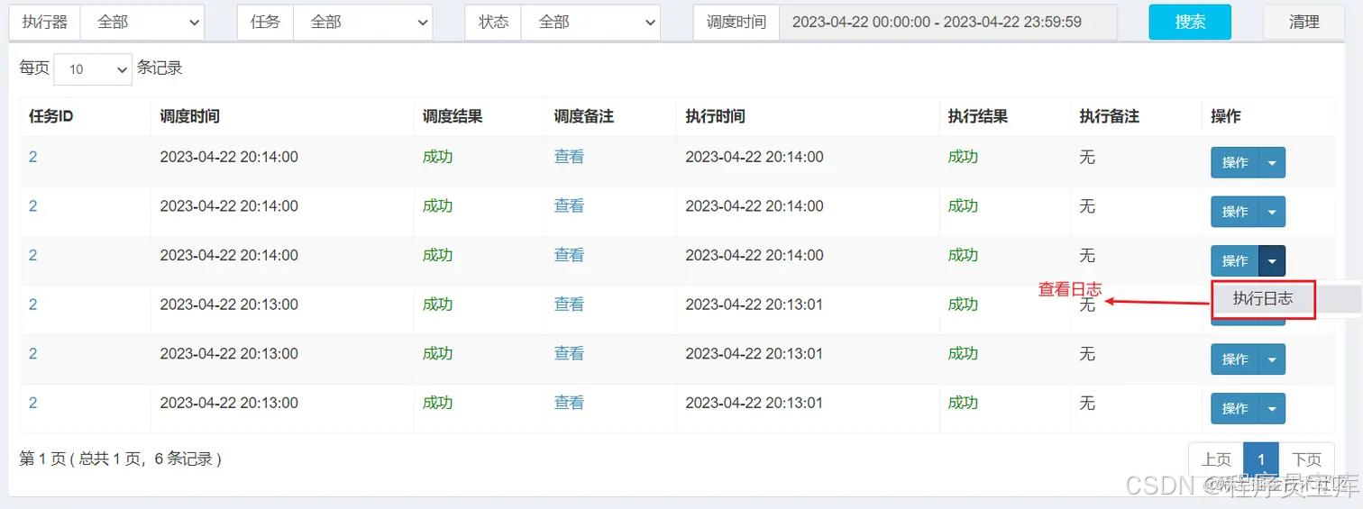This screenshot has width=1363, height=509.
Task: Open the 查看 link in the third row
Action: tap(569, 255)
